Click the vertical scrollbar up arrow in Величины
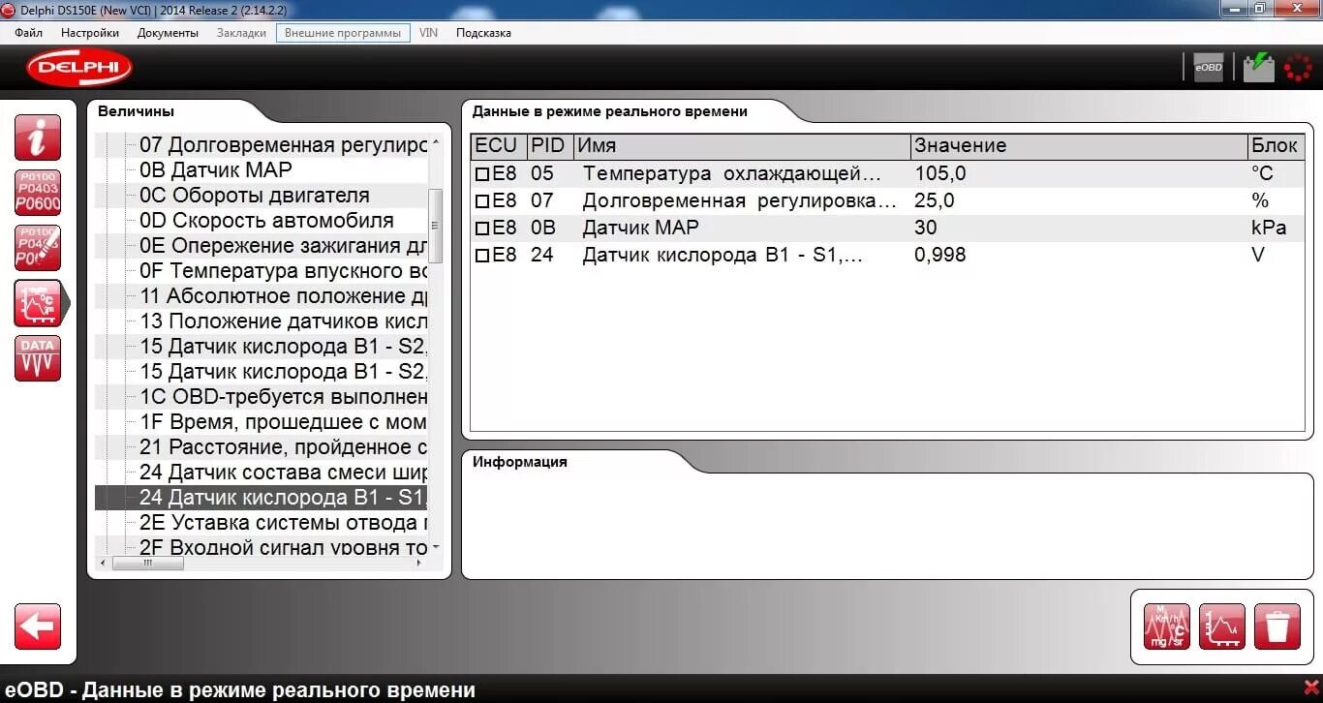The width and height of the screenshot is (1323, 703). (x=436, y=142)
